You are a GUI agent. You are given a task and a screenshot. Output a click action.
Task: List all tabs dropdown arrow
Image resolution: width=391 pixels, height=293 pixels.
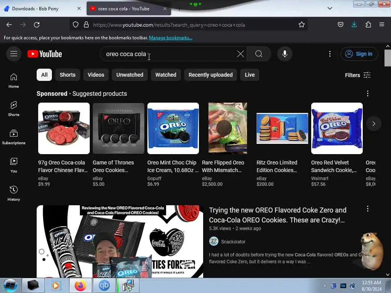(330, 8)
